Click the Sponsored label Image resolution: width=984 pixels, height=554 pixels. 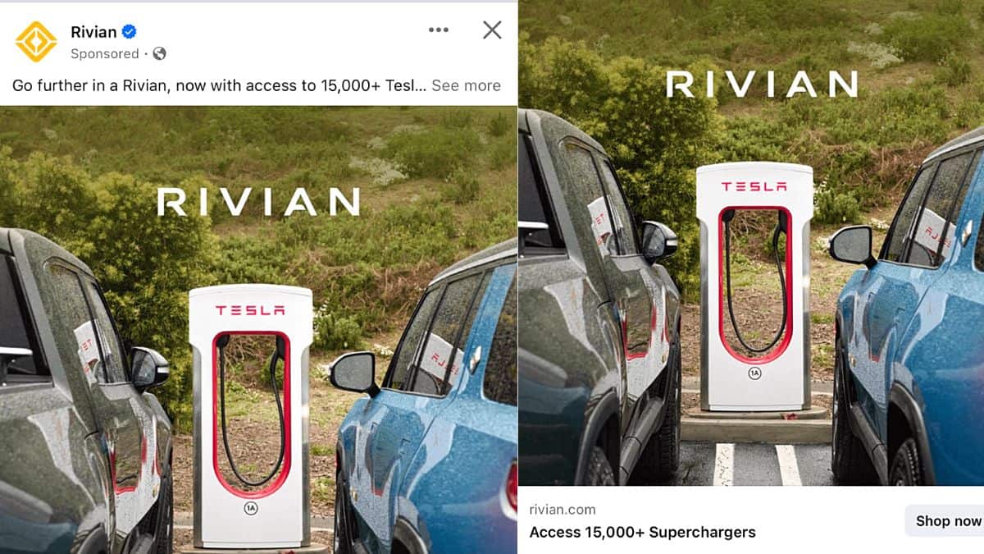pyautogui.click(x=105, y=53)
